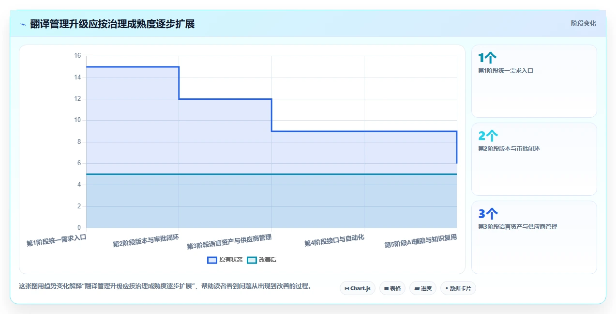Click y-axis value 2
Screen dimensions: 616x314
79,206
